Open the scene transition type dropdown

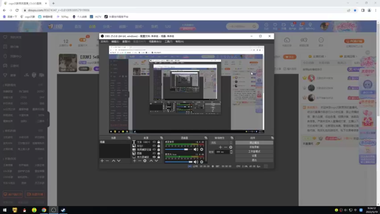(221, 143)
